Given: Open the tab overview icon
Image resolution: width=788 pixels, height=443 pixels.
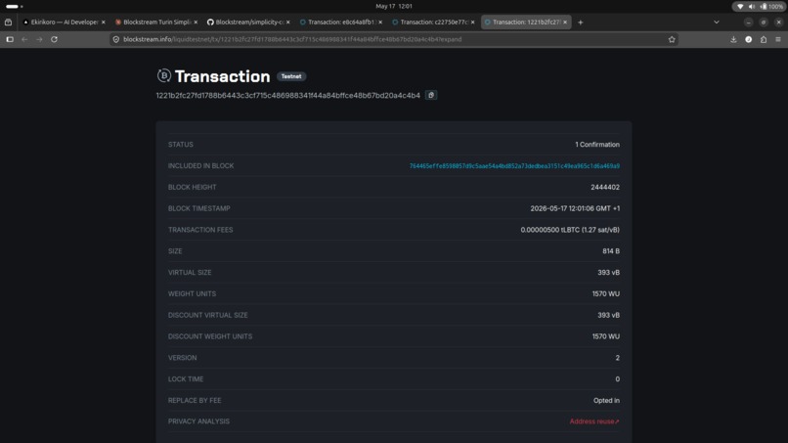Looking at the screenshot, I should click(8, 22).
